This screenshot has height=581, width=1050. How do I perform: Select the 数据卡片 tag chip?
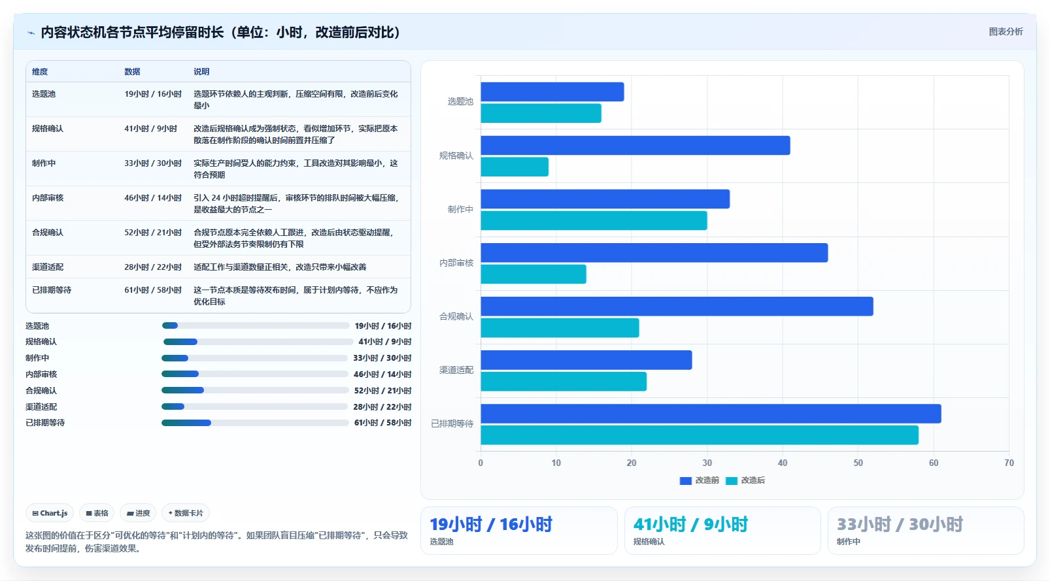point(186,513)
